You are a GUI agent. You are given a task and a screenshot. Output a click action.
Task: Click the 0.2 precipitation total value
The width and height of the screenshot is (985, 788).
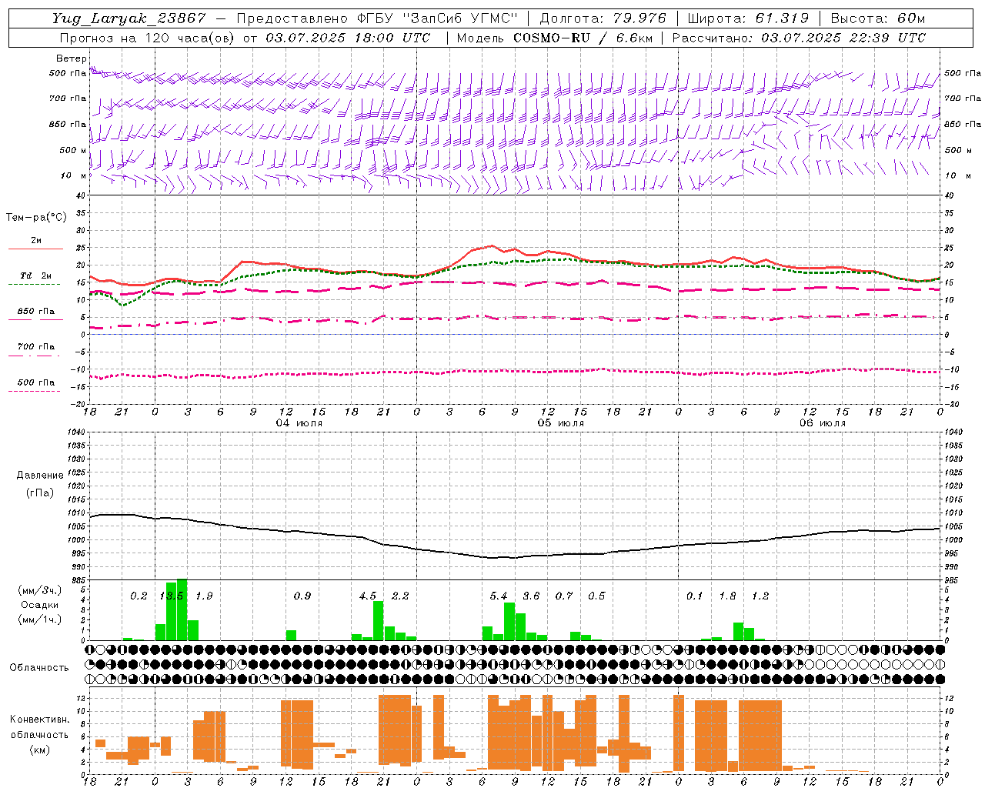139,596
